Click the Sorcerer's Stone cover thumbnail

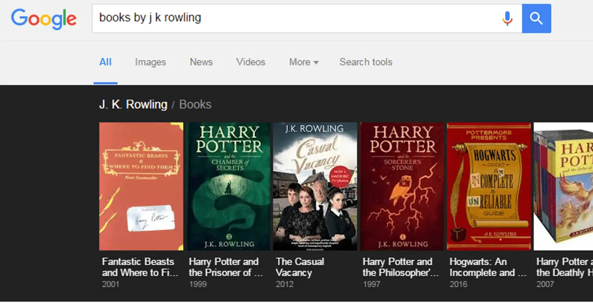click(402, 186)
